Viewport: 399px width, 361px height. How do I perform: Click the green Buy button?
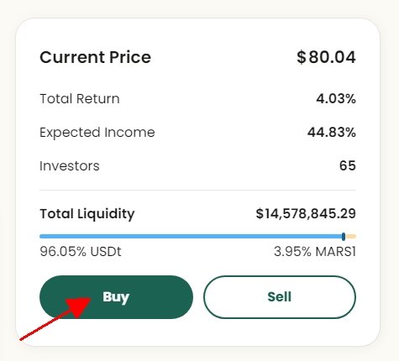pos(116,297)
